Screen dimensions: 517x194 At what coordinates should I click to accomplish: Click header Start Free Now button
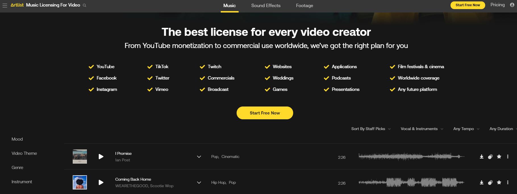coord(468,5)
